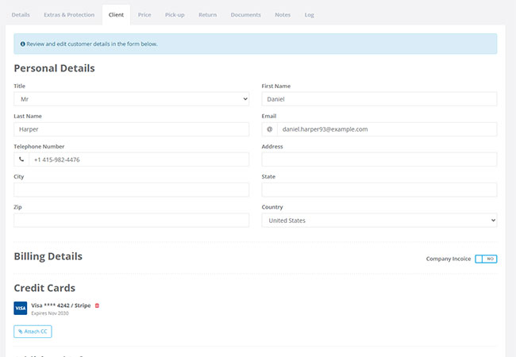Switch to the Details tab

(x=21, y=15)
